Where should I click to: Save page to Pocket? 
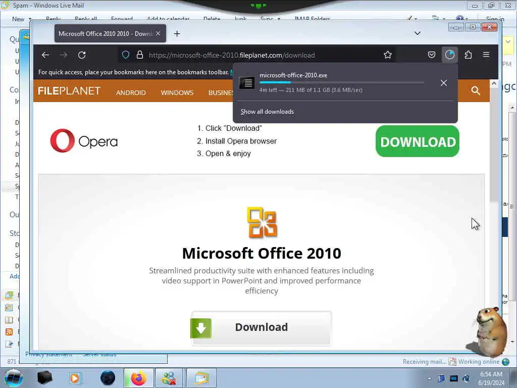click(x=432, y=55)
